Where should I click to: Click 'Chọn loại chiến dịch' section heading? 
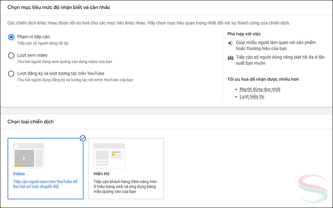[x=31, y=122]
